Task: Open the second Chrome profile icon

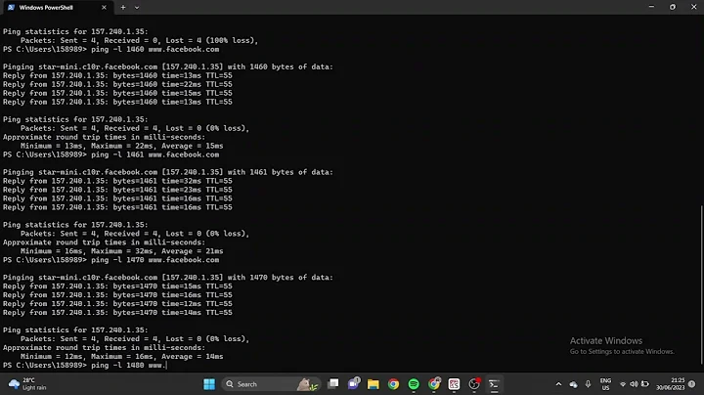Action: point(434,384)
